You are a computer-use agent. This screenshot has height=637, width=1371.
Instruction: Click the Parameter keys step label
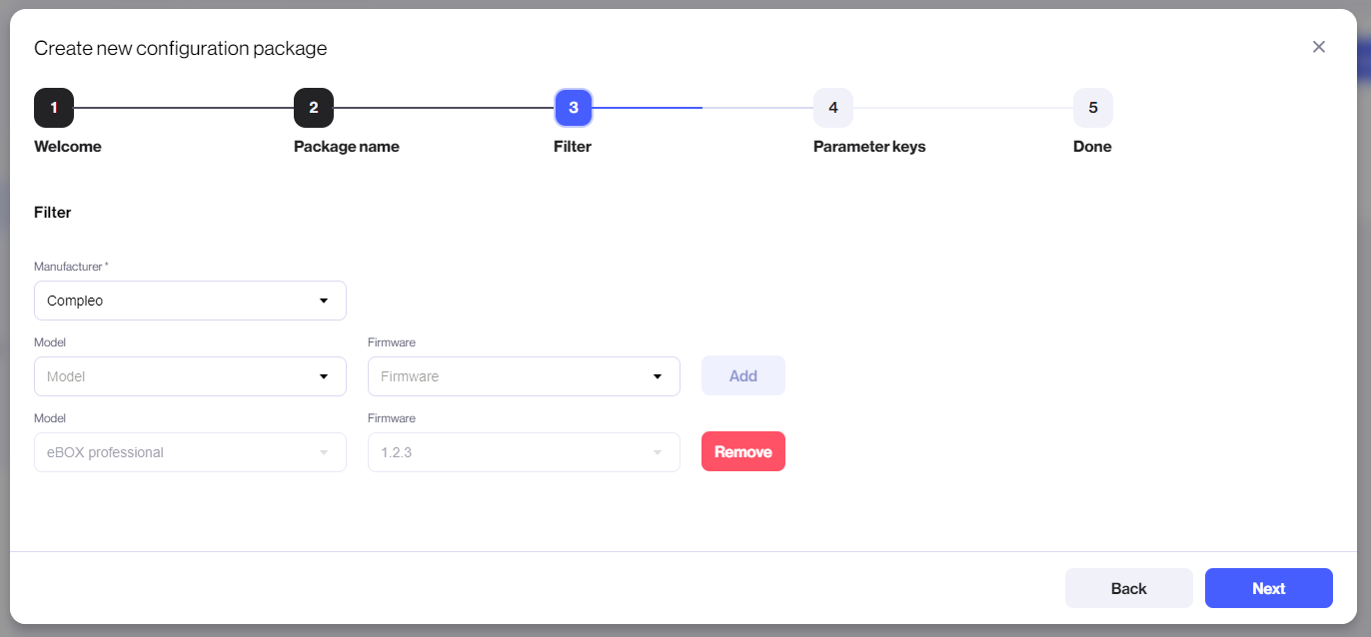(869, 147)
